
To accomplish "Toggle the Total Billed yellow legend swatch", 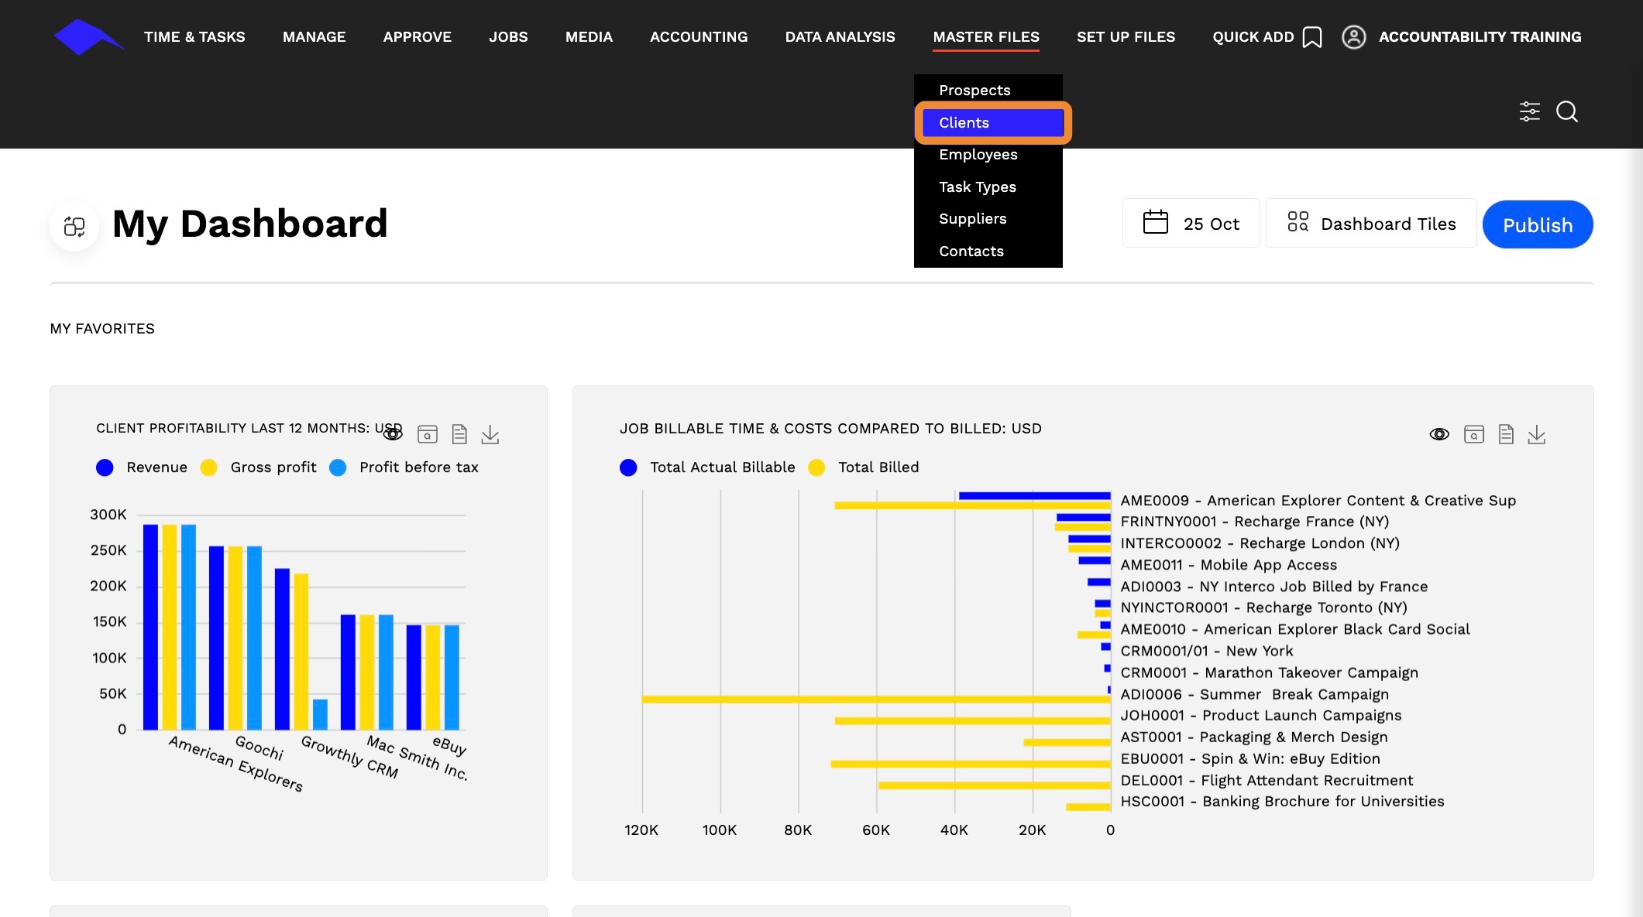I will (x=816, y=467).
